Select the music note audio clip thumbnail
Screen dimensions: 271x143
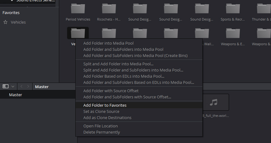click(x=214, y=103)
